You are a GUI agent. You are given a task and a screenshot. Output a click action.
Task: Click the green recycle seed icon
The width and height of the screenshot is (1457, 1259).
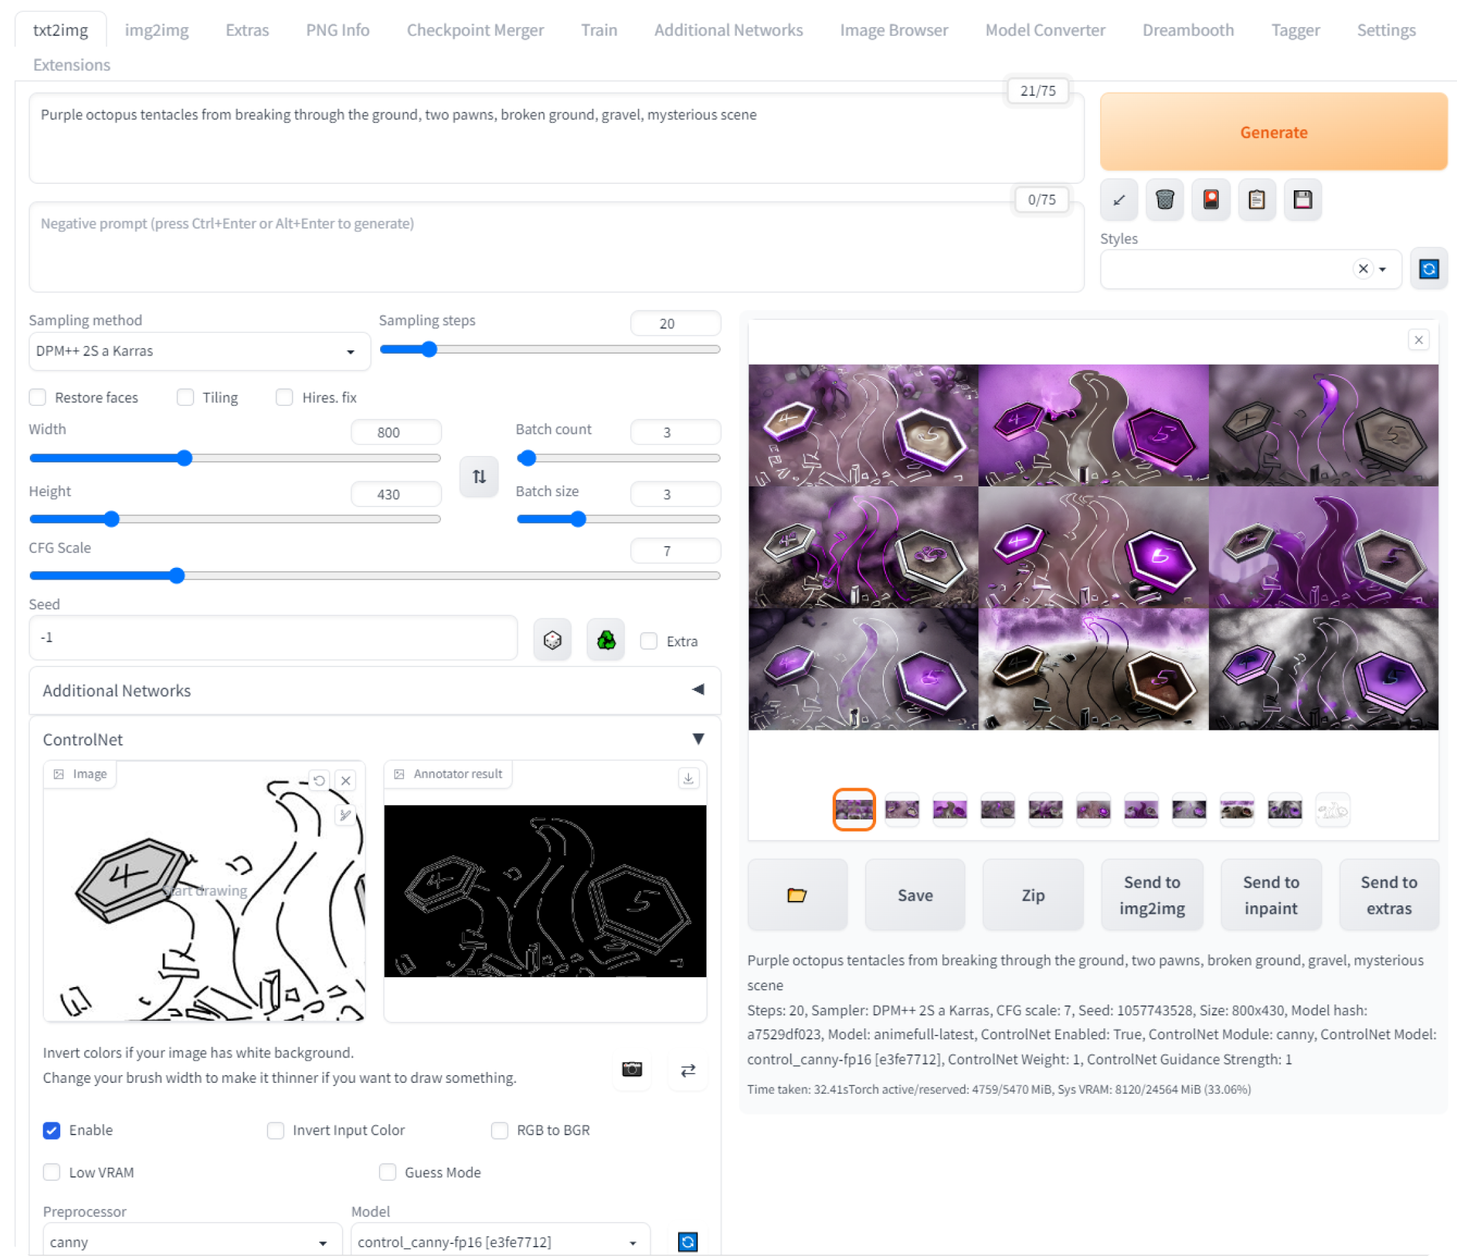605,640
